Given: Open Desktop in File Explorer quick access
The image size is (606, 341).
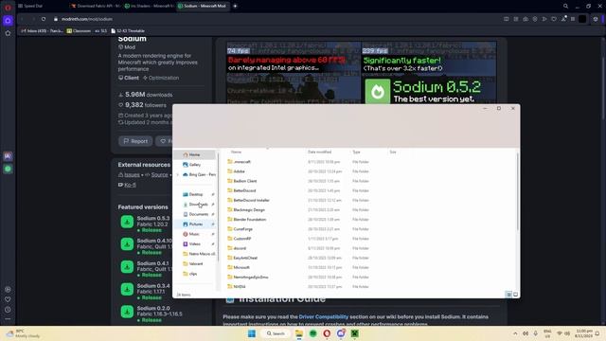Looking at the screenshot, I should (x=196, y=194).
